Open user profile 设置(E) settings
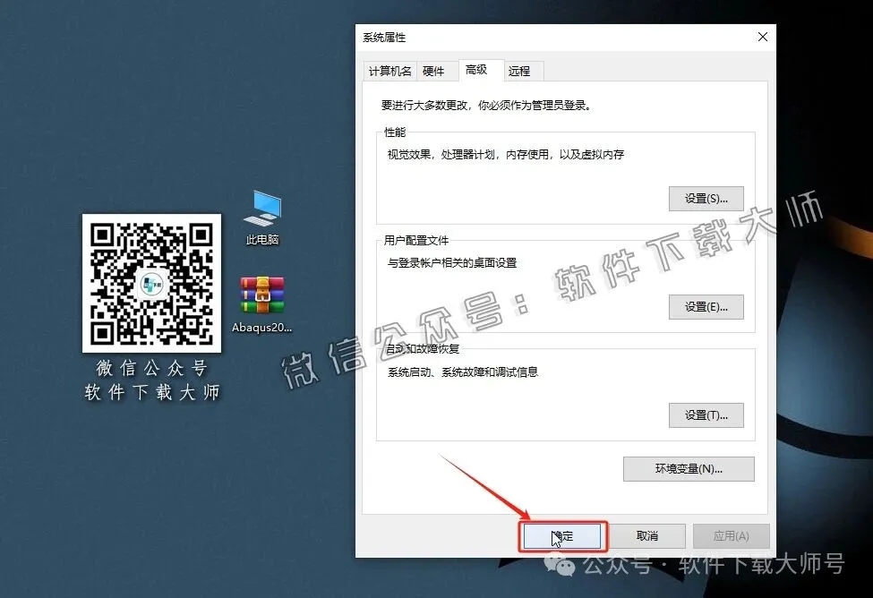Image resolution: width=873 pixels, height=598 pixels. [x=706, y=306]
